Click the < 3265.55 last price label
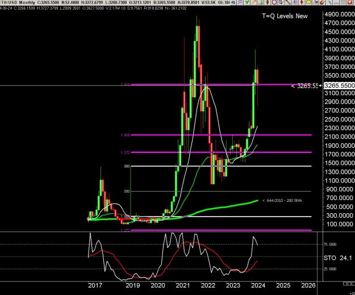 305,86
